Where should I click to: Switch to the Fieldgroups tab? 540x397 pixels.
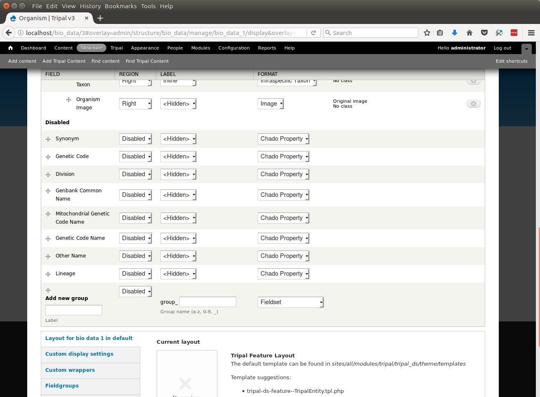[x=62, y=386]
